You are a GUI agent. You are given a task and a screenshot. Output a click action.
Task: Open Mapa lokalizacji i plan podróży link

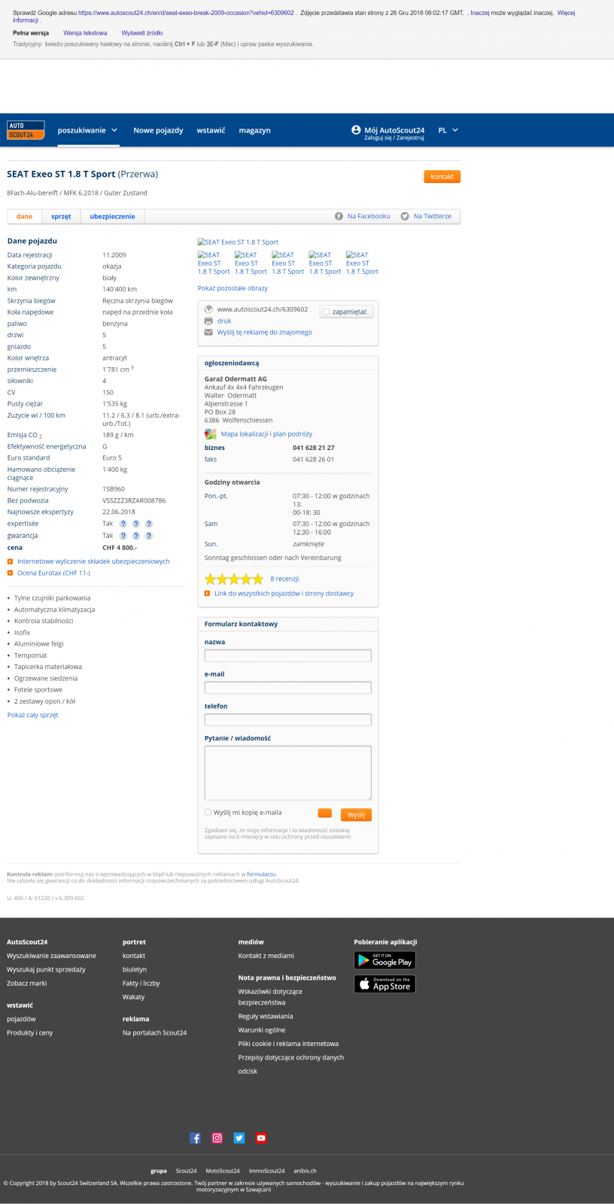click(266, 434)
